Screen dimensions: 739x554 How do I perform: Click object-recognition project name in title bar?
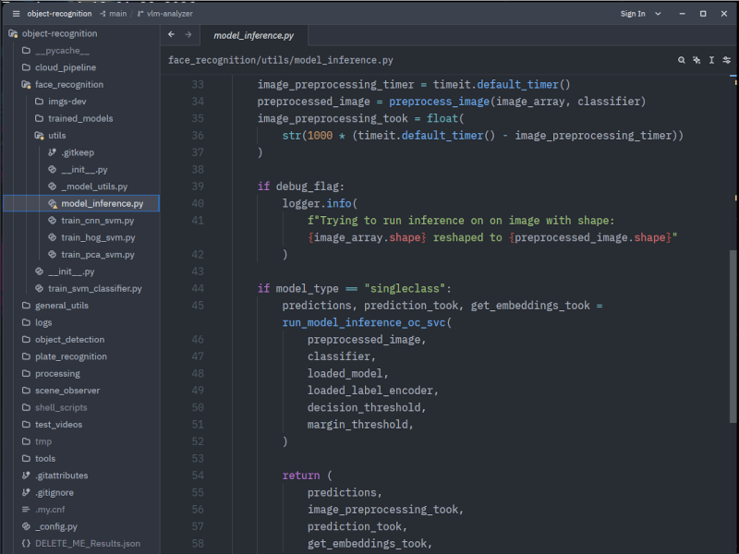click(x=59, y=14)
